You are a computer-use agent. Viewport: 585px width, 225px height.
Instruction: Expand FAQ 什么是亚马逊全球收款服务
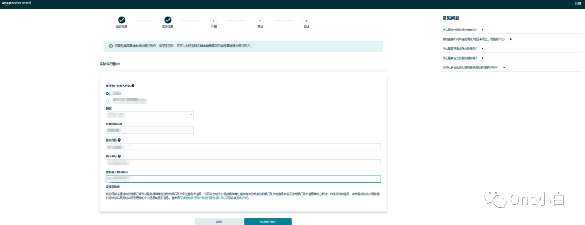coord(483,48)
